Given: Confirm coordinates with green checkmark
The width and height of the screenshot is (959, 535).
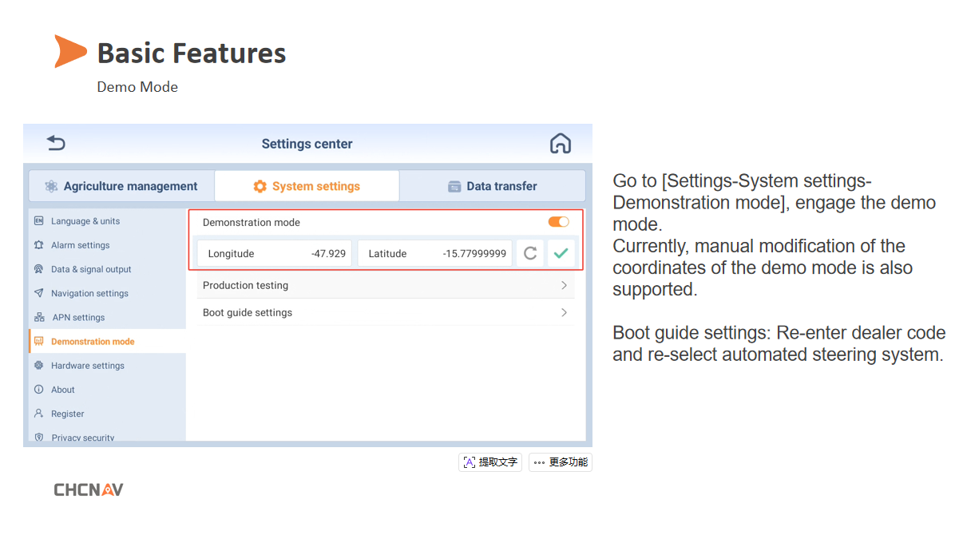Looking at the screenshot, I should (561, 254).
